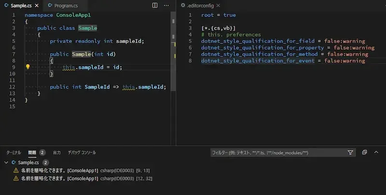
Task: Click the lightbulb quick-fix icon on line 9
Action: [x=28, y=67]
